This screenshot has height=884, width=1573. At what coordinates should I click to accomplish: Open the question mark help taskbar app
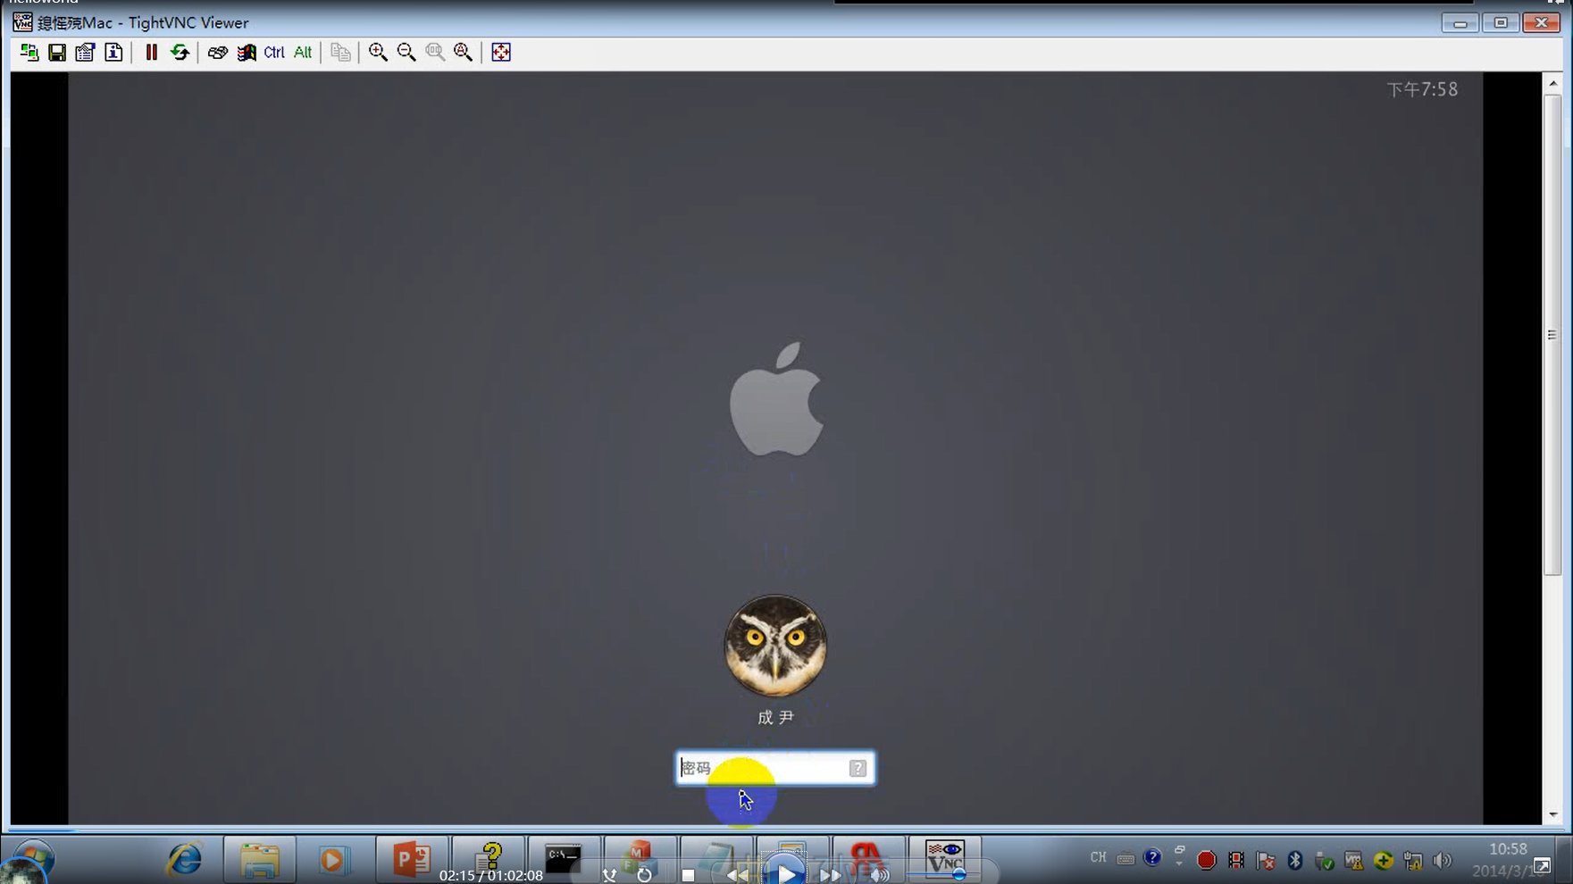coord(489,857)
